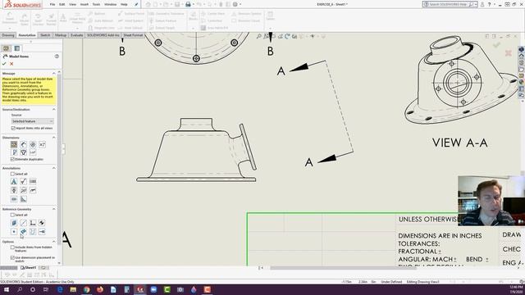Click the VIEW A-A label in the drawing
Screen dimensions: 525x295
tap(459, 143)
